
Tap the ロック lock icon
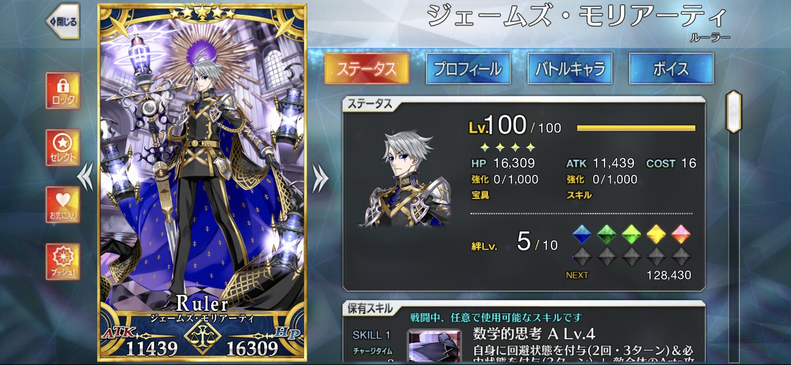pyautogui.click(x=63, y=91)
